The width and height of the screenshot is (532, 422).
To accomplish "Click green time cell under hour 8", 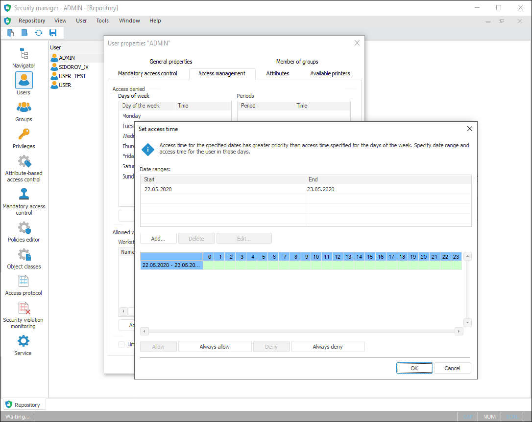I will [295, 265].
